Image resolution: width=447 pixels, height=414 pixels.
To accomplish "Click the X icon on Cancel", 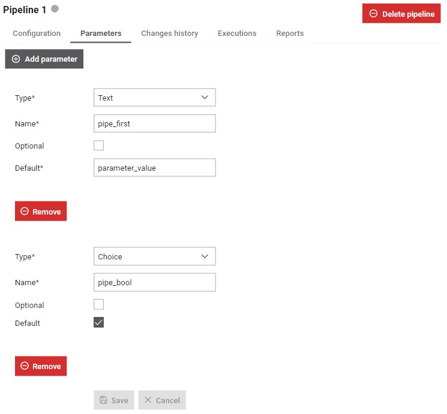I will tap(148, 400).
